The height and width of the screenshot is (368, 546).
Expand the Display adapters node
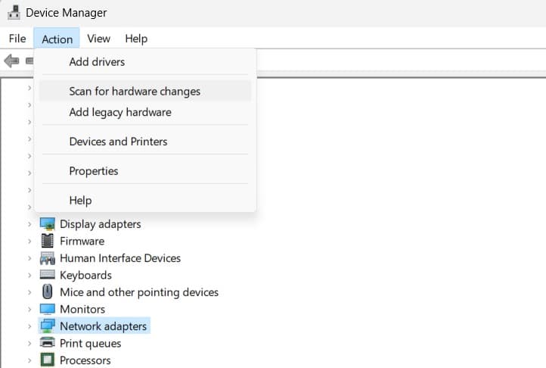[29, 224]
